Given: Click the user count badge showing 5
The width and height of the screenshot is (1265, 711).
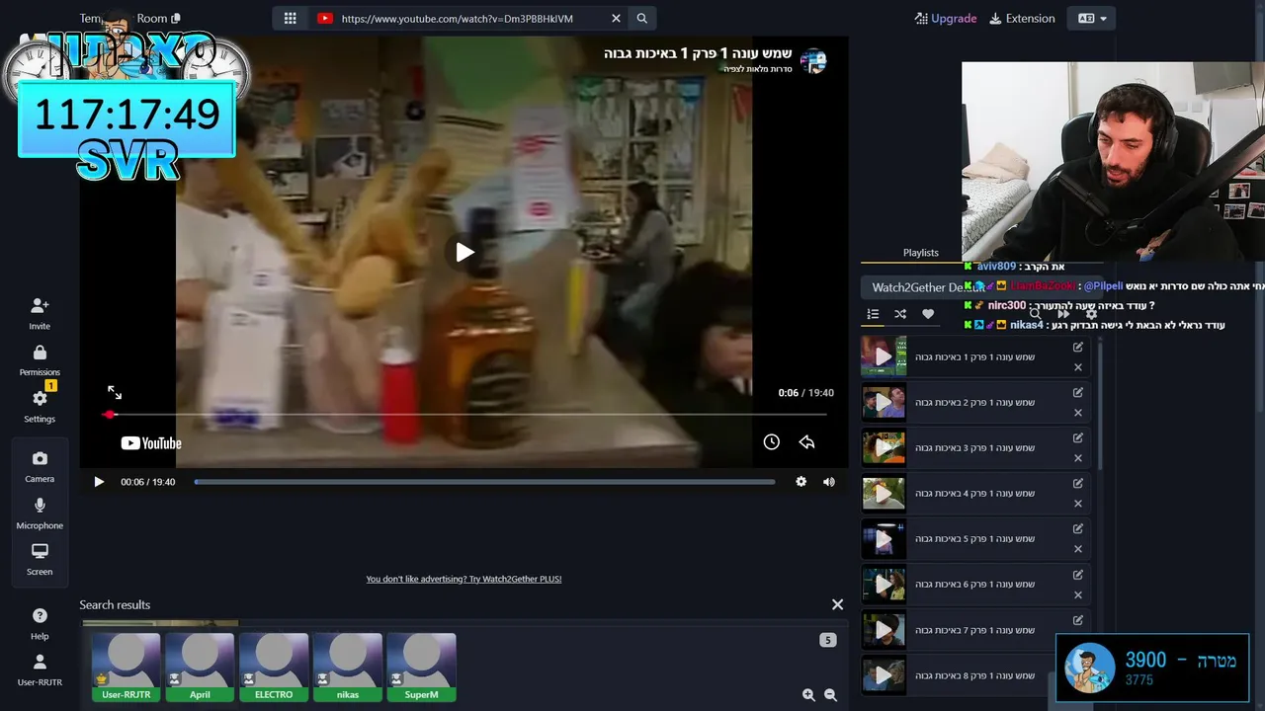Looking at the screenshot, I should pos(827,640).
